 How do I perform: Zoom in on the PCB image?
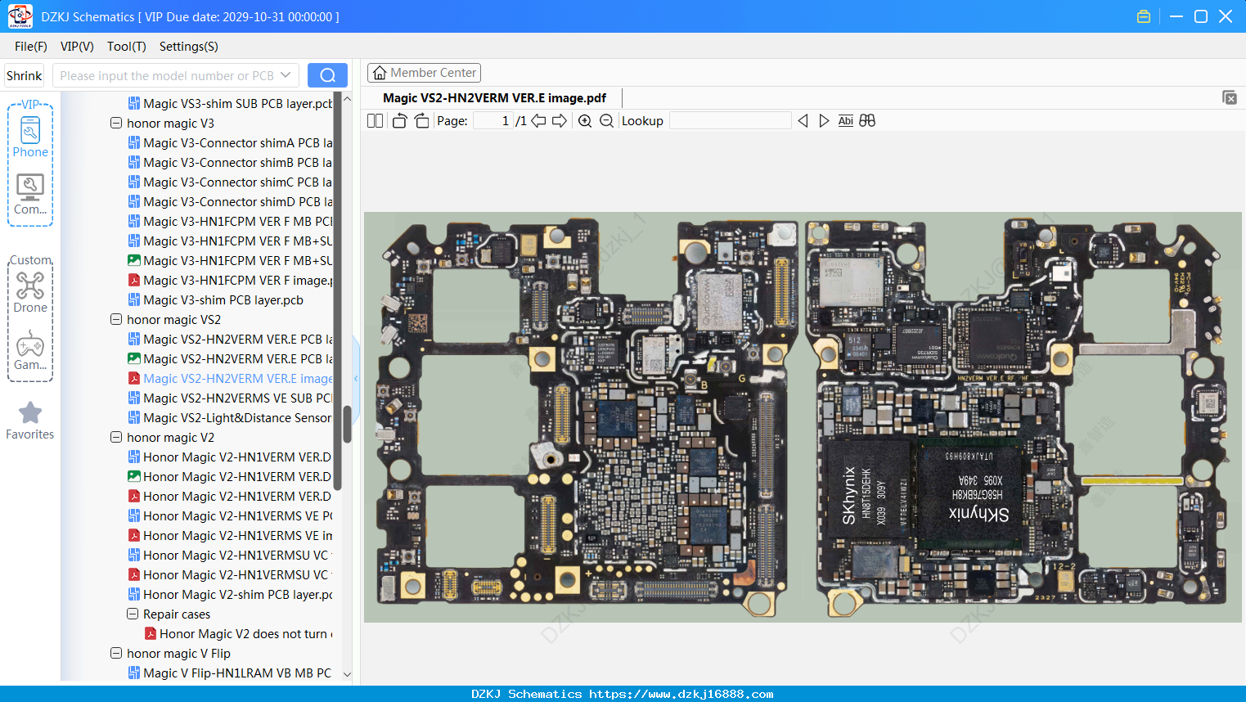585,121
